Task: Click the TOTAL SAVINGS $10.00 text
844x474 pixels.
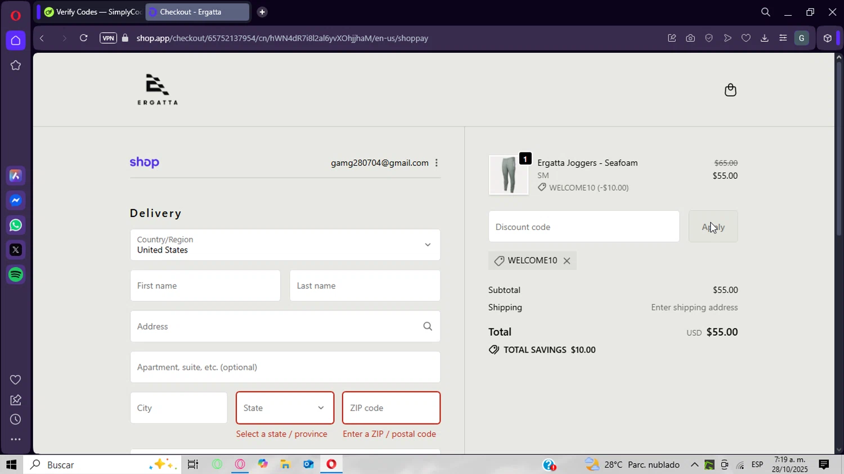Action: [x=549, y=350]
